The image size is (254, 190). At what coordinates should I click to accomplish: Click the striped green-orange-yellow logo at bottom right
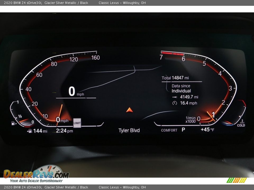(237, 180)
